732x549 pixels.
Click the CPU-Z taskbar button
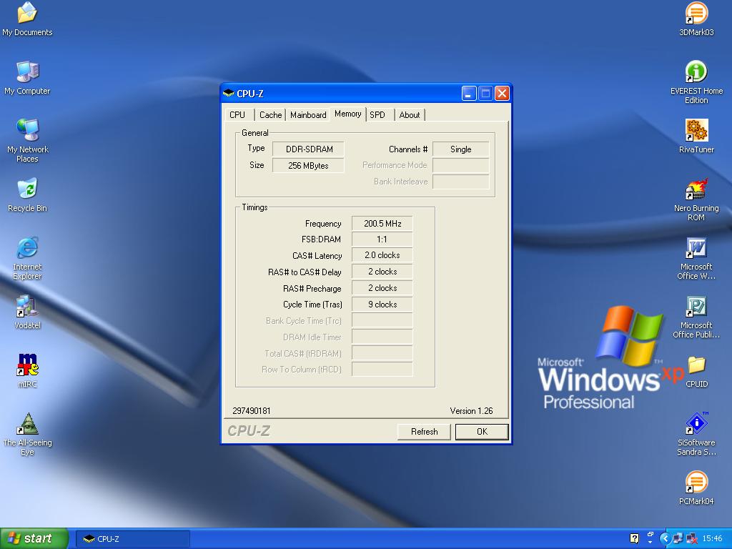pyautogui.click(x=133, y=539)
